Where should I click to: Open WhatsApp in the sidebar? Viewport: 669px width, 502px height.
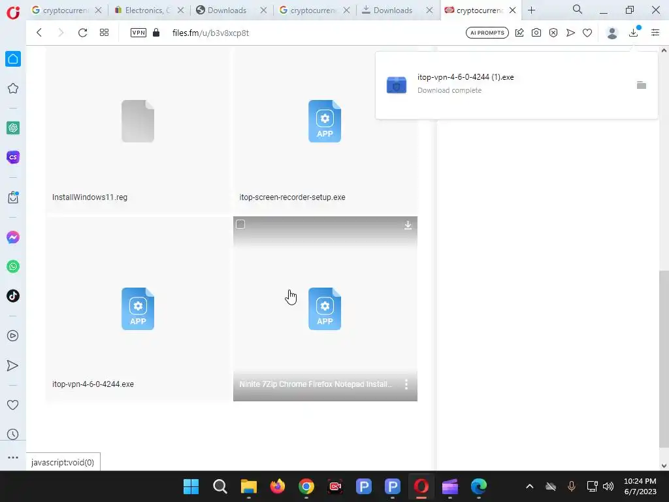13,267
